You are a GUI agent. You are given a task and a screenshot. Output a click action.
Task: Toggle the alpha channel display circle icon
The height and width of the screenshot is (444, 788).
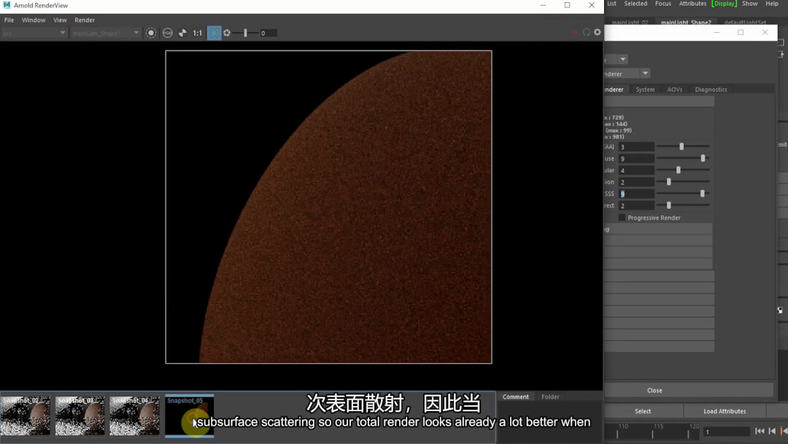[151, 33]
